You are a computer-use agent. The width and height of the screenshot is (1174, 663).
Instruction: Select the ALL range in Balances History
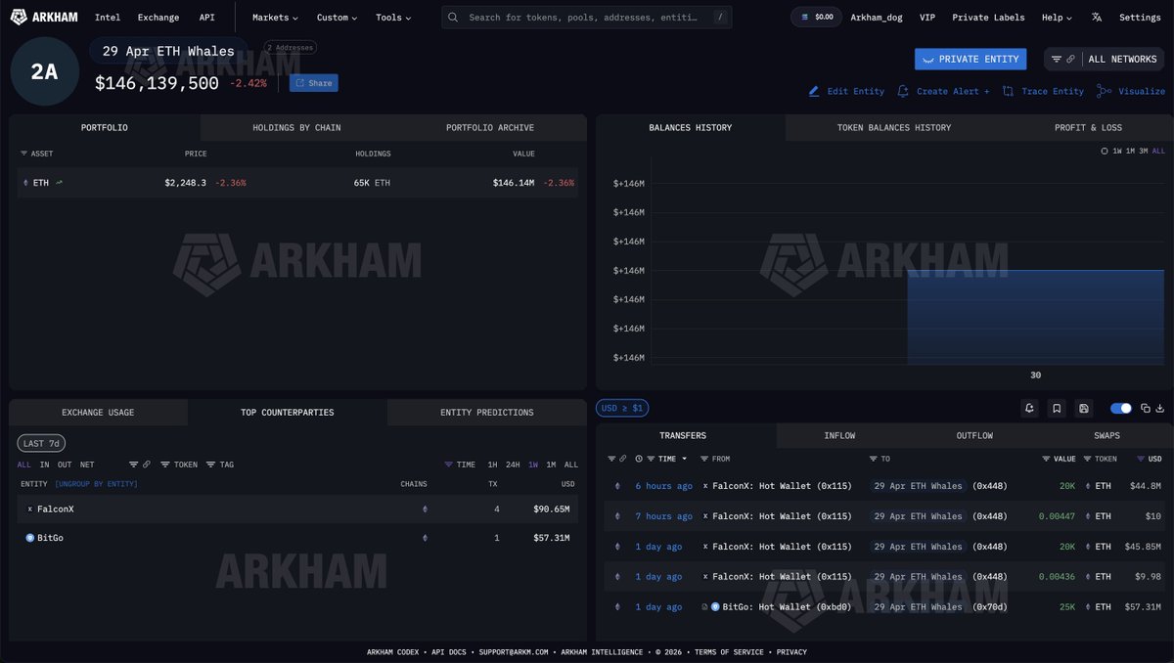tap(1158, 151)
